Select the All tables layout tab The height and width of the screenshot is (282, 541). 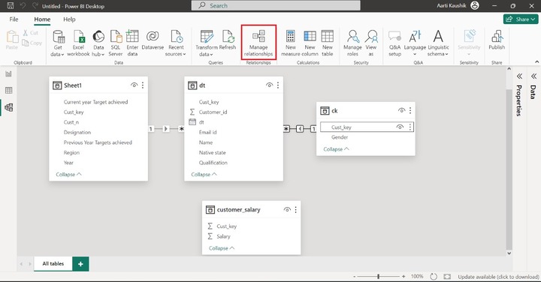53,264
